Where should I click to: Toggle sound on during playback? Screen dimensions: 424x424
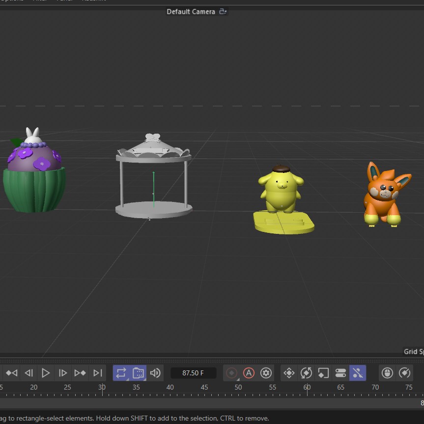tap(155, 373)
